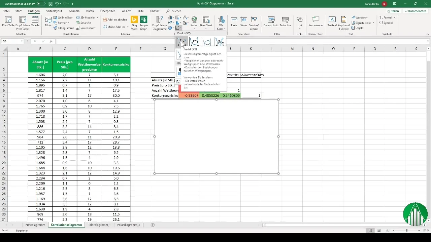
Task: Expand the formula bar
Action: [x=428, y=41]
